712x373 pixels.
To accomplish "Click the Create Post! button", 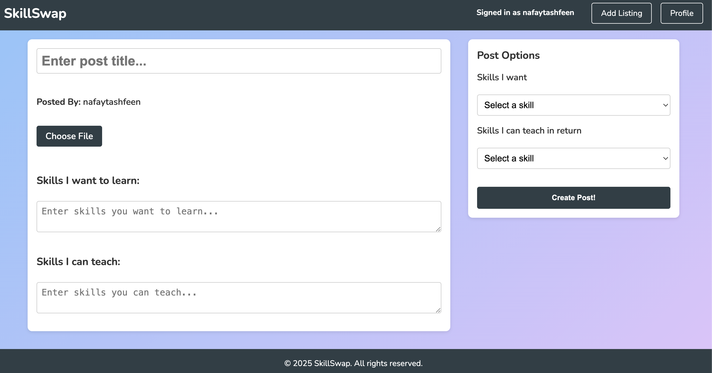I will pyautogui.click(x=573, y=198).
